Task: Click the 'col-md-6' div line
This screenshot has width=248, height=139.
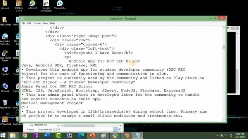Action: 81,44
